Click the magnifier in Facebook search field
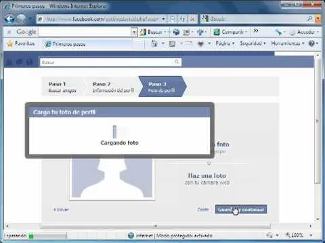This screenshot has width=325, height=243. pyautogui.click(x=177, y=62)
